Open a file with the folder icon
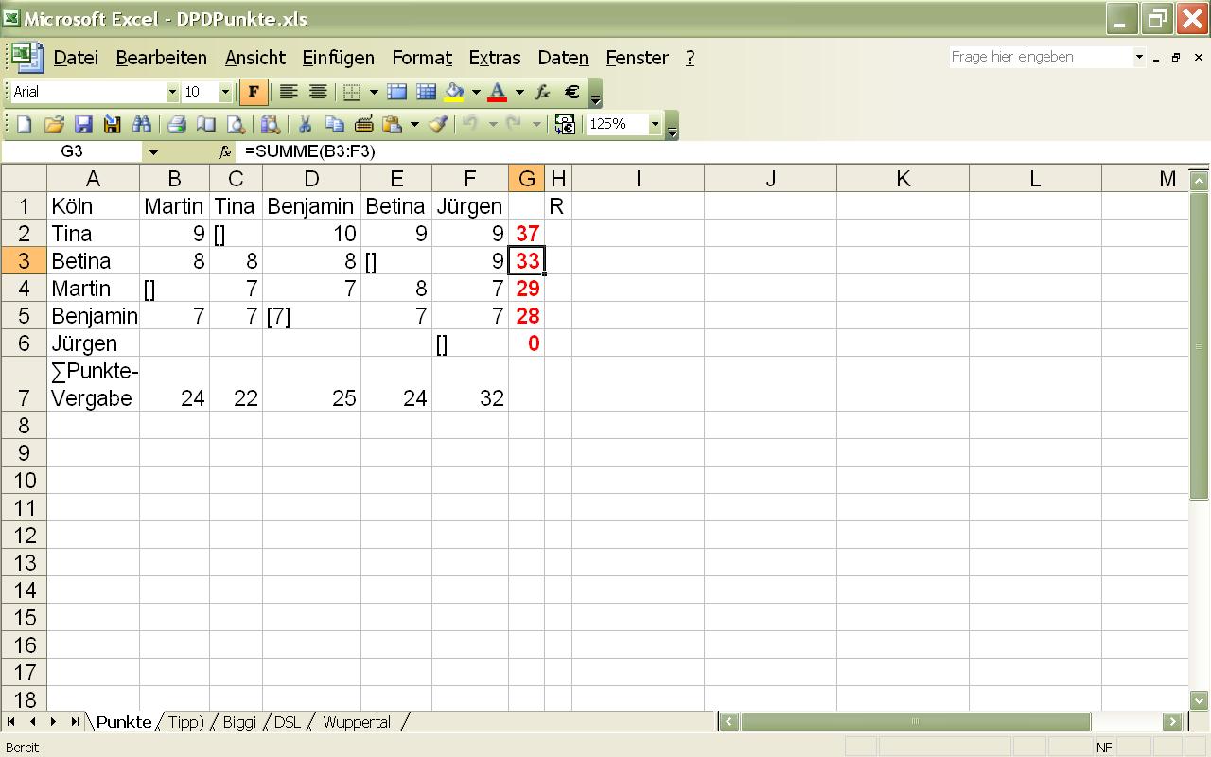This screenshot has height=757, width=1211. (x=54, y=124)
